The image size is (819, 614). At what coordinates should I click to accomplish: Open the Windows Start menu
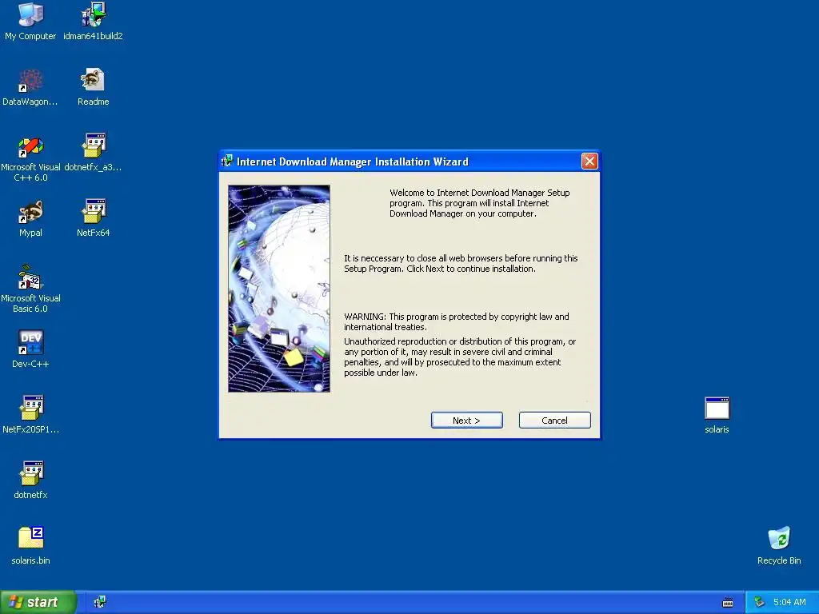[38, 603]
